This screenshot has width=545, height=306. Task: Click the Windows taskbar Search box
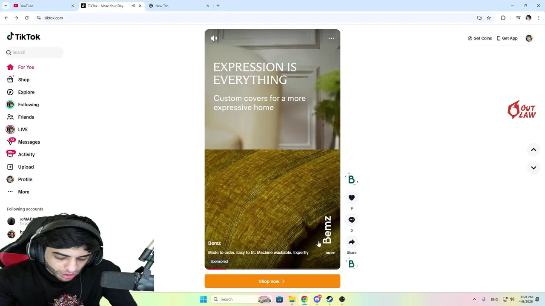point(241,299)
